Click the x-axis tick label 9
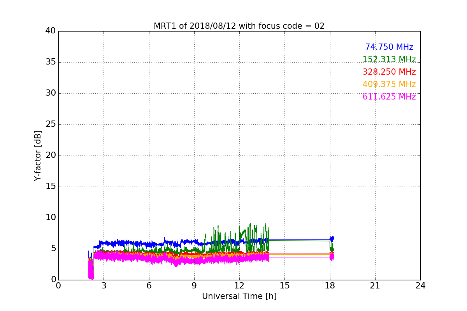The image size is (467, 311). point(194,285)
